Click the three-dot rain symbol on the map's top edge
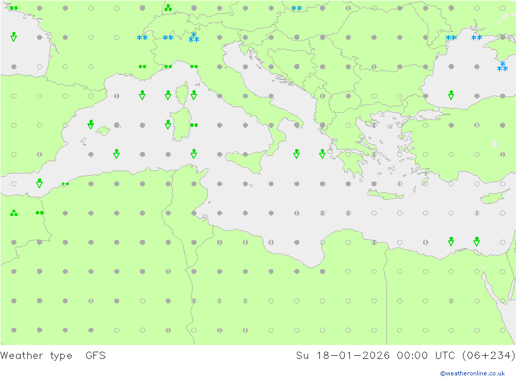This screenshot has height=378, width=516. tap(168, 8)
